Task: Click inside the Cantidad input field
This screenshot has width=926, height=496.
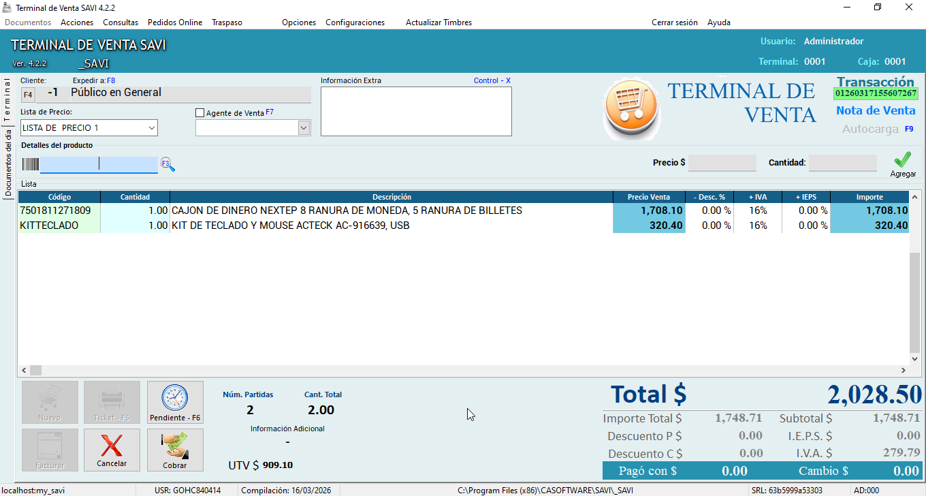Action: coord(842,162)
